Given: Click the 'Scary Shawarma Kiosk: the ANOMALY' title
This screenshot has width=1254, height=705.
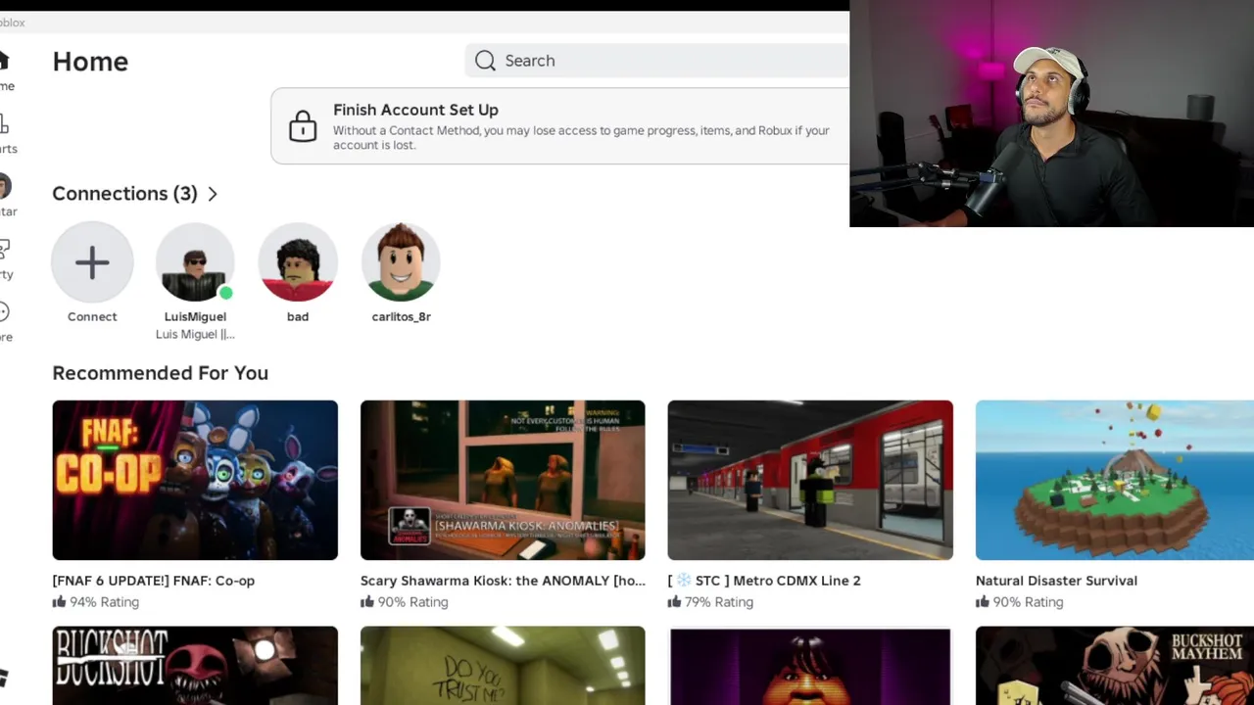Looking at the screenshot, I should click(x=503, y=581).
